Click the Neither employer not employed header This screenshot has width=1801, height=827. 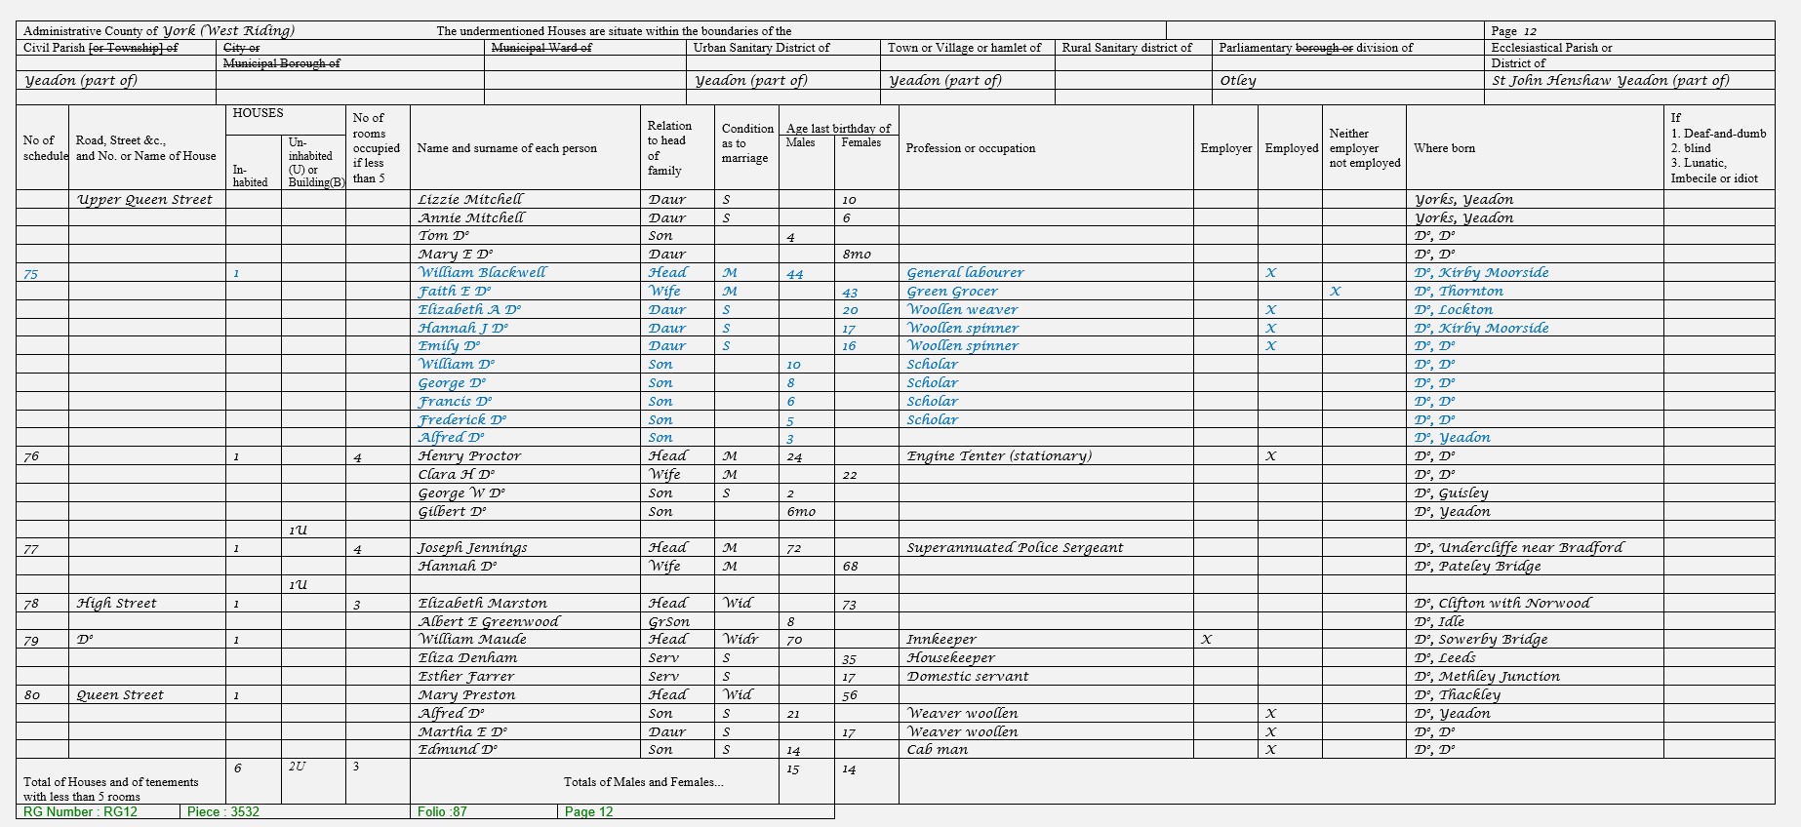(x=1364, y=148)
